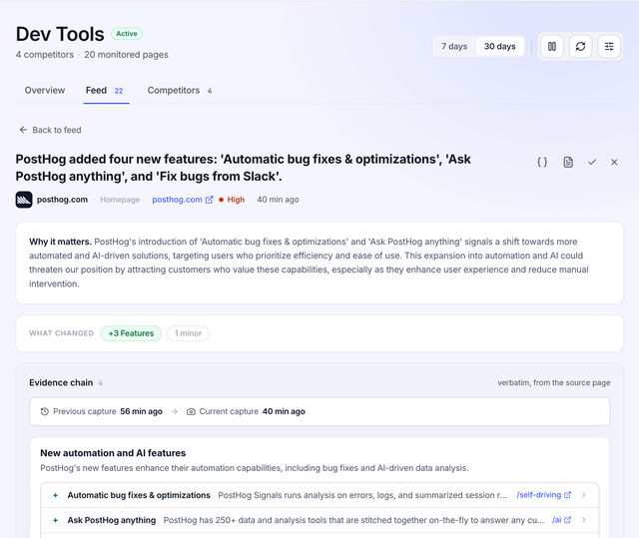Click the back arrow icon

pos(23,130)
